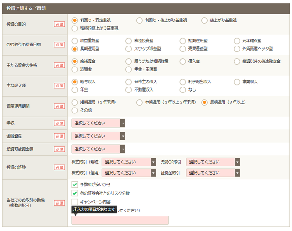
Task: Choose 短期運用型 CFD option
Action: click(182, 41)
